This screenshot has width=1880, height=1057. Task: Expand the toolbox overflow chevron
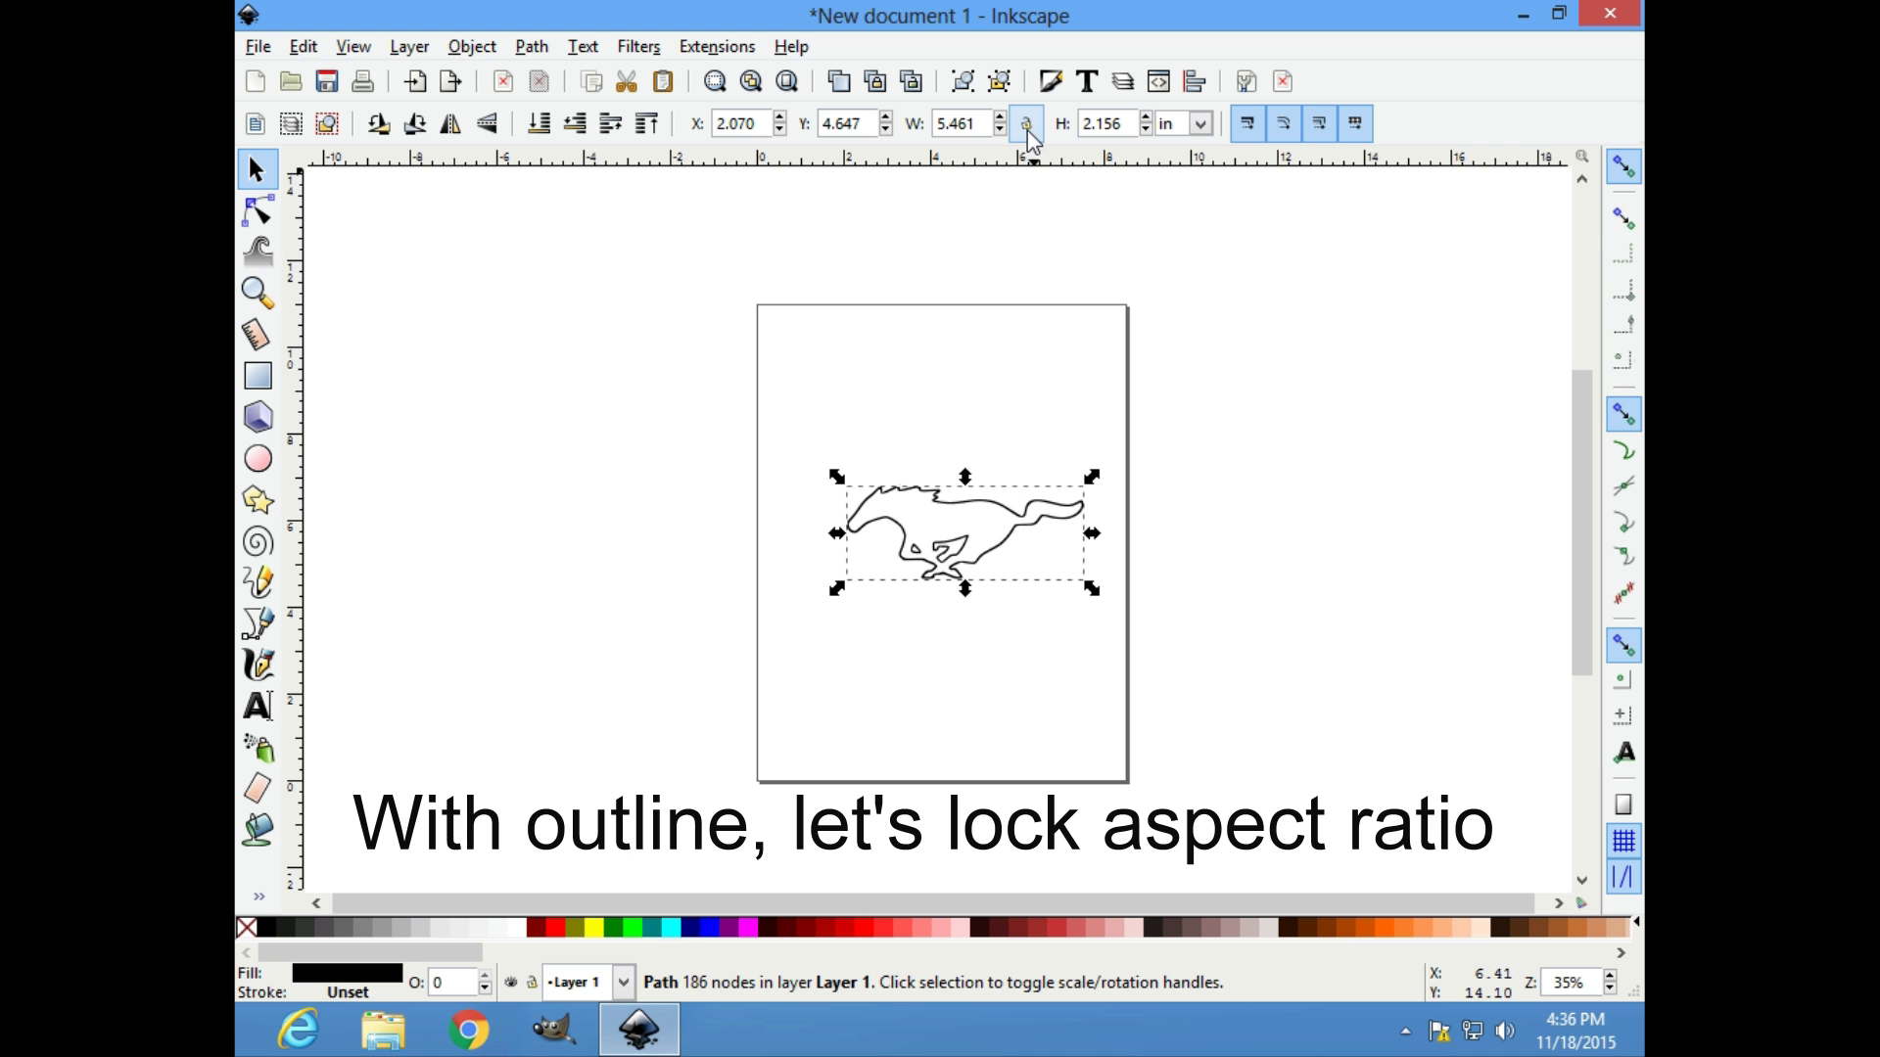click(x=258, y=896)
